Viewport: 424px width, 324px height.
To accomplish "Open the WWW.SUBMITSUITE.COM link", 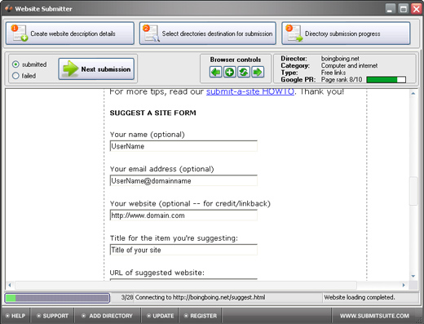I will pyautogui.click(x=374, y=316).
